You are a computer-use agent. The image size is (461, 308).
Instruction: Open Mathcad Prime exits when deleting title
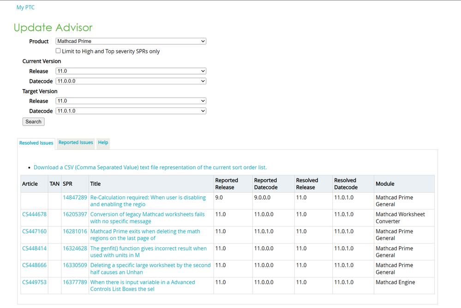(145, 235)
